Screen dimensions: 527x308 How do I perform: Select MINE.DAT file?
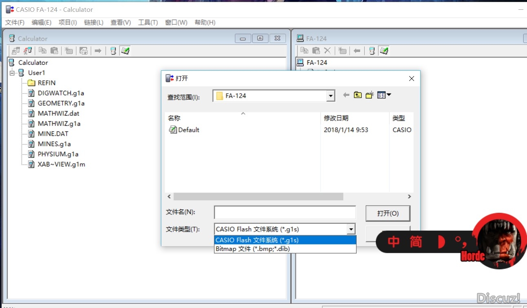point(53,134)
